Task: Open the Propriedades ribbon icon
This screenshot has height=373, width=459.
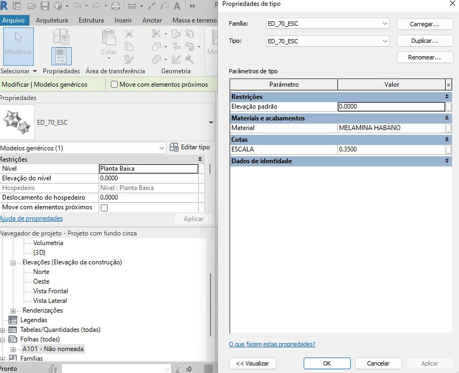Action: click(61, 56)
